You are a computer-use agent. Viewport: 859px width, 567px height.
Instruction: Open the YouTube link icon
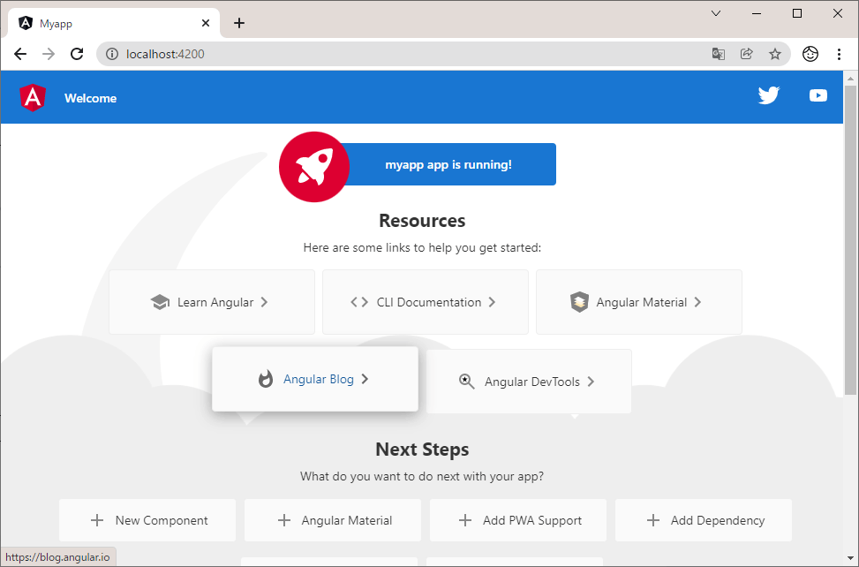pyautogui.click(x=818, y=95)
